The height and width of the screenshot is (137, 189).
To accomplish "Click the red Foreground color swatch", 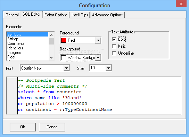I will click(x=64, y=40).
